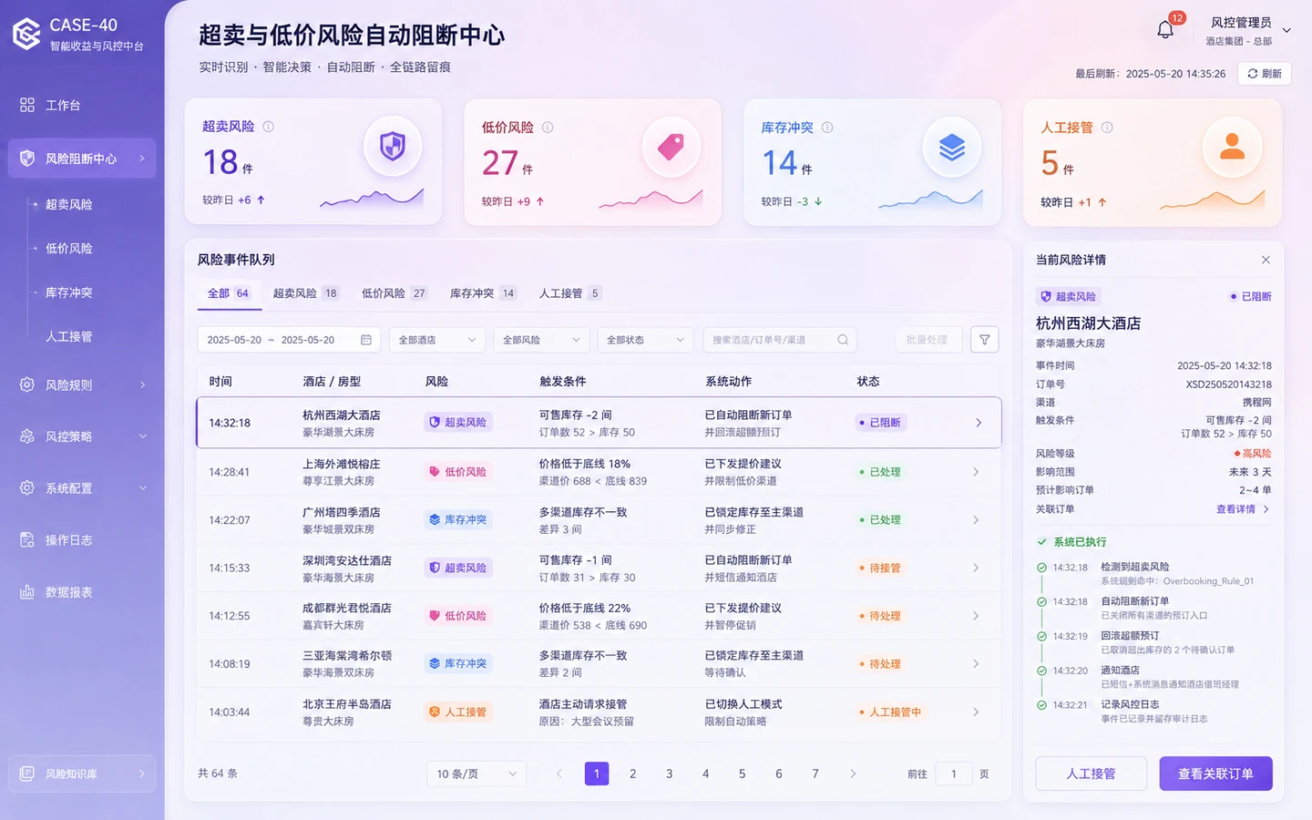The height and width of the screenshot is (820, 1312).
Task: Expand the 风险规则 sidebar menu
Action: 82,385
